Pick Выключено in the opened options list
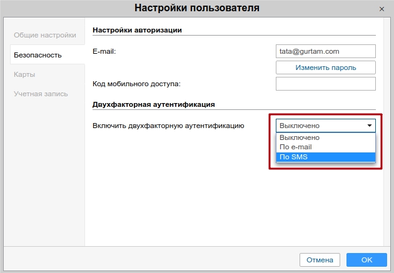The height and width of the screenshot is (273, 394). click(325, 137)
